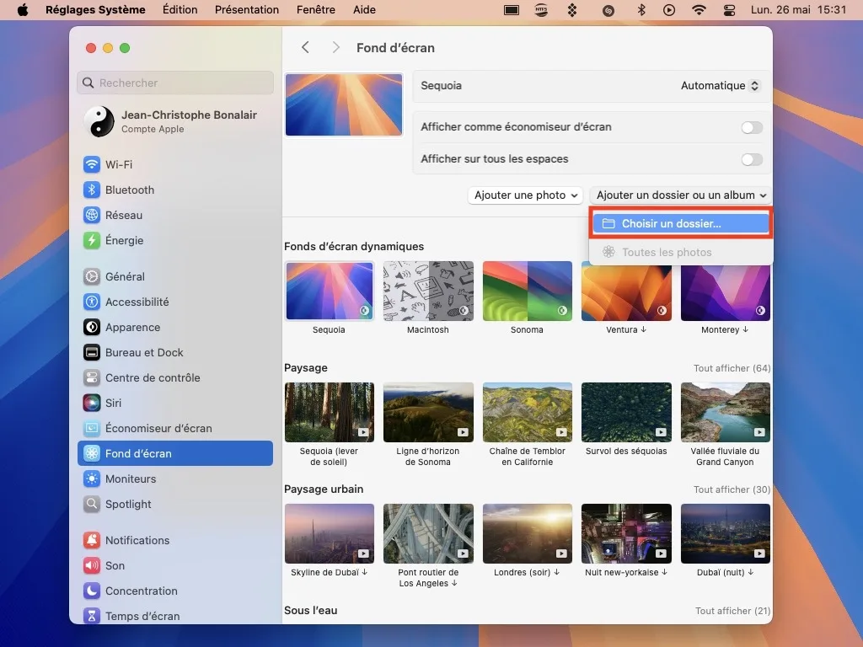The height and width of the screenshot is (647, 863).
Task: Open the Édition menu
Action: 180,10
